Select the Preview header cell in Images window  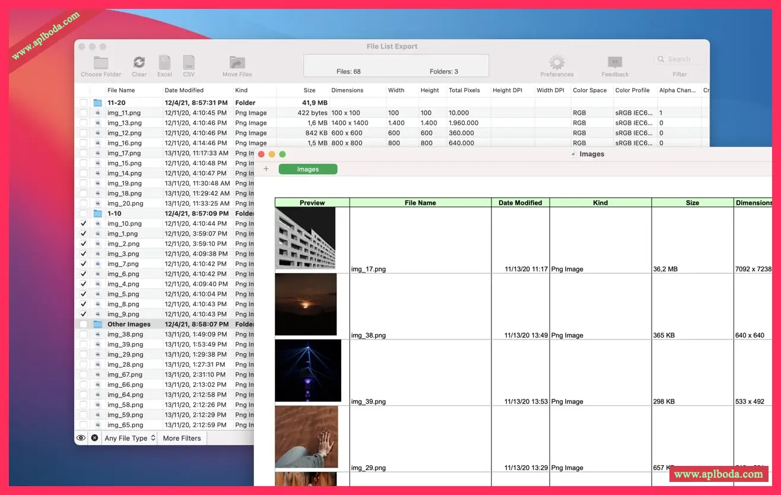pyautogui.click(x=312, y=202)
